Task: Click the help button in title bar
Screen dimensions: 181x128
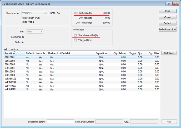Action: [x=167, y=4]
